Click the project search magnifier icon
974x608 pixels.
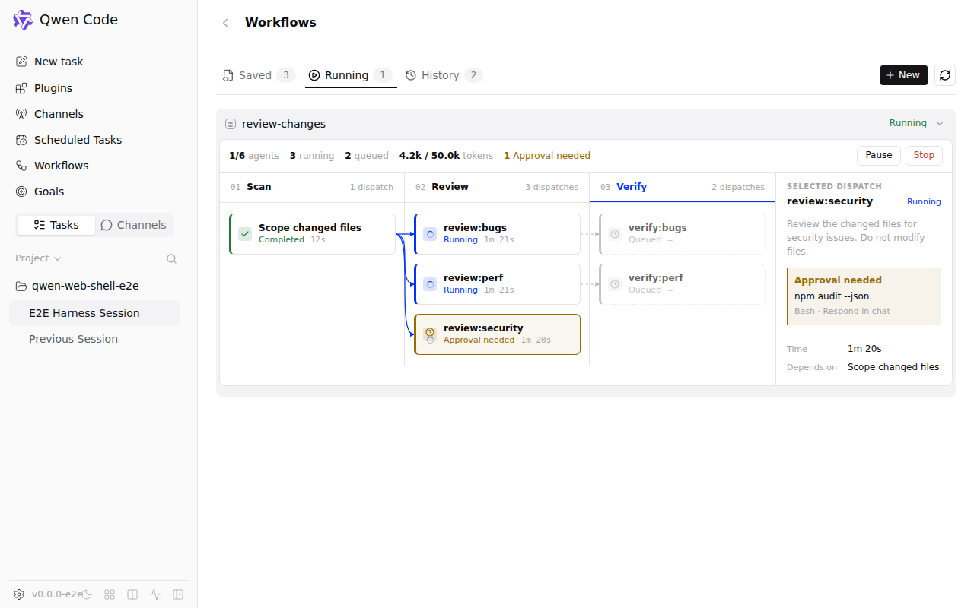[172, 258]
